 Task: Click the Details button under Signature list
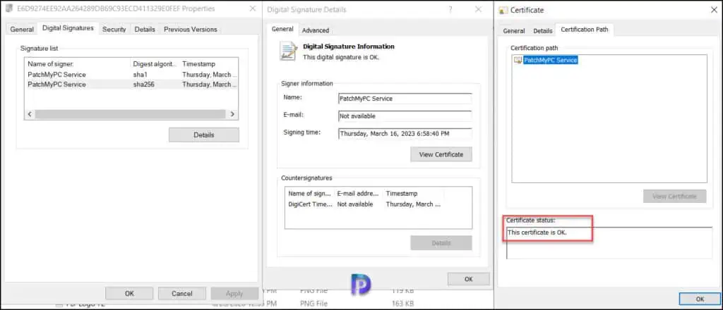coord(204,135)
